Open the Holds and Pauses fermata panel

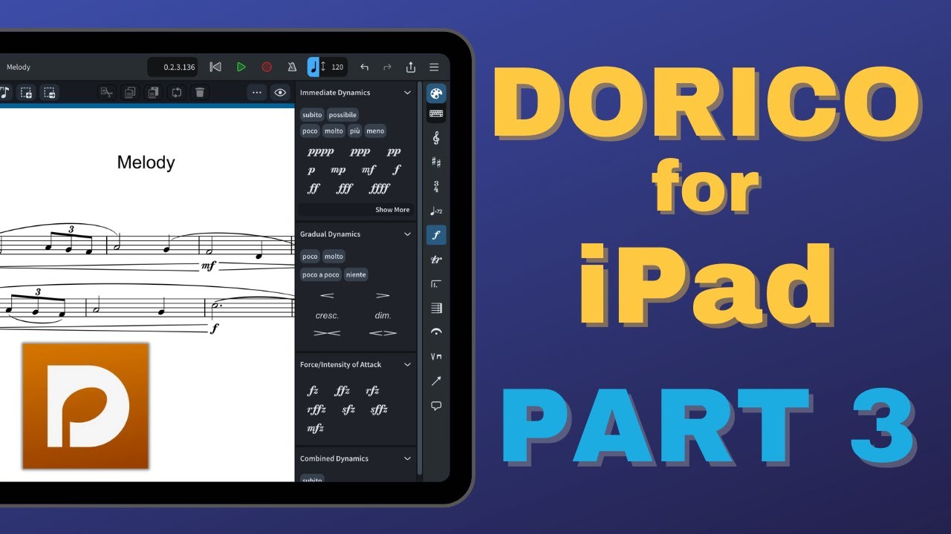pyautogui.click(x=436, y=332)
